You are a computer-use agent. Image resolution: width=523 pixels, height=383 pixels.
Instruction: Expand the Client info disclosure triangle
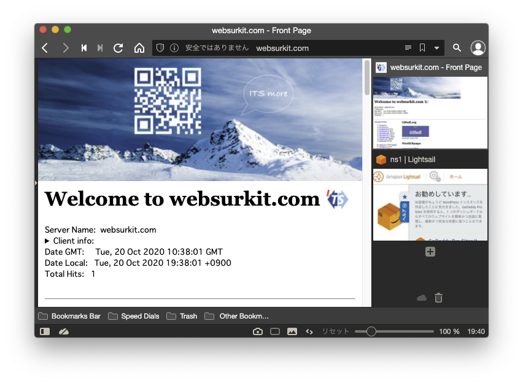[x=48, y=241]
